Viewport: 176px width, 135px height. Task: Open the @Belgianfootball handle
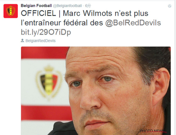pos(67,6)
